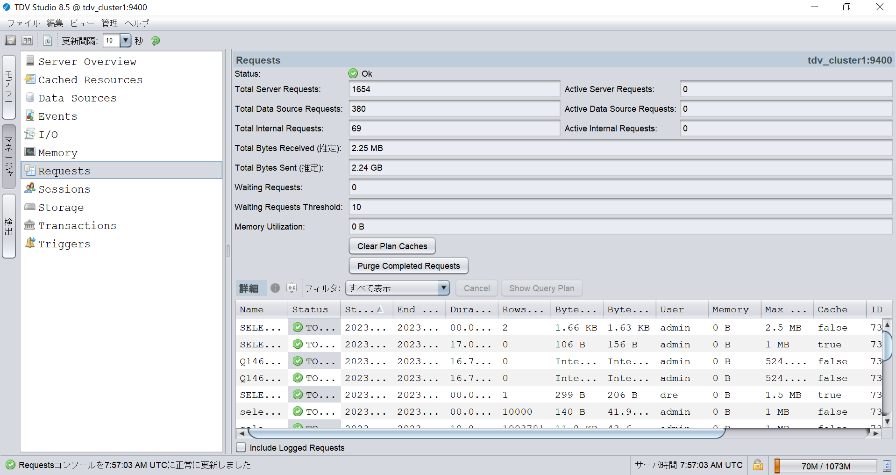
Task: Select the Transactions tree item
Action: click(x=121, y=225)
